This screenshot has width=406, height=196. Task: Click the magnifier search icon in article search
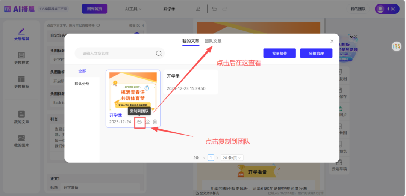point(159,54)
